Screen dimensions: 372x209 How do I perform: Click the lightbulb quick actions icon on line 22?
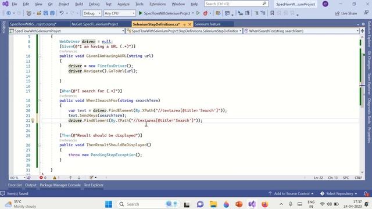point(33,120)
